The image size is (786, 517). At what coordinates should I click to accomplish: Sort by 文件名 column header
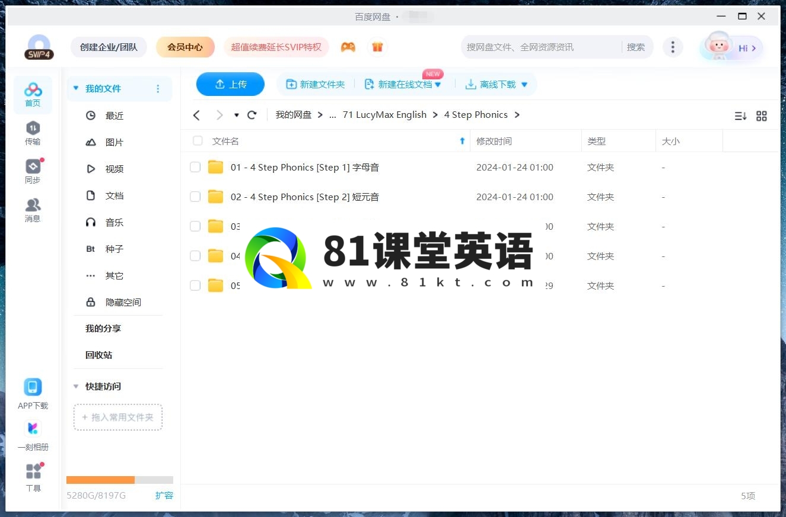pos(225,141)
